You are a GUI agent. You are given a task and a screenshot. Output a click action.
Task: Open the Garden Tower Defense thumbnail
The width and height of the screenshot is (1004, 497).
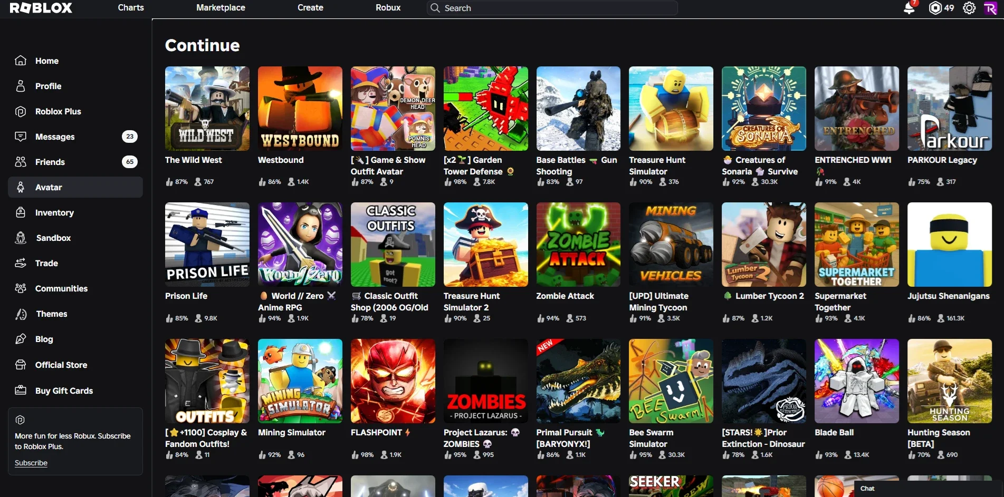pyautogui.click(x=486, y=109)
